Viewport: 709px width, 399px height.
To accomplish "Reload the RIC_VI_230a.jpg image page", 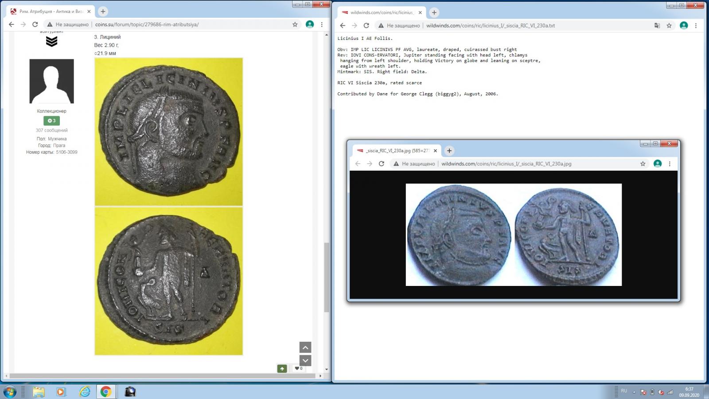I will 381,164.
